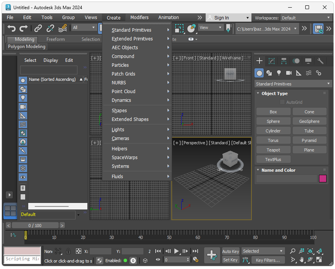Click the Box primitive button
335x269 pixels.
273,112
